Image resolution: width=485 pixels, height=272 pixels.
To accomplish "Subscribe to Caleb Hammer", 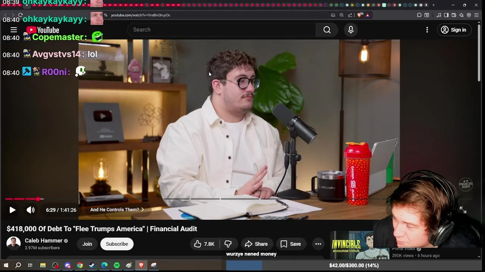I will click(117, 244).
